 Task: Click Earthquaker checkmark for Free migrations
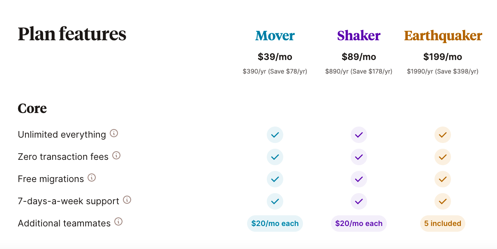443,179
